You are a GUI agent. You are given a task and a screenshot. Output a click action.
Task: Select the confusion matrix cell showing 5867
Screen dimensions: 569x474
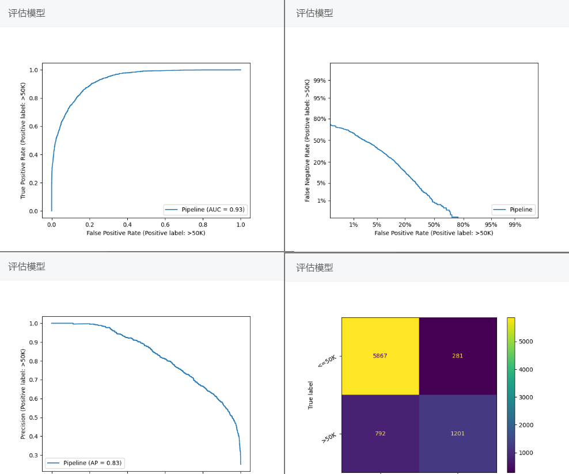pos(380,356)
